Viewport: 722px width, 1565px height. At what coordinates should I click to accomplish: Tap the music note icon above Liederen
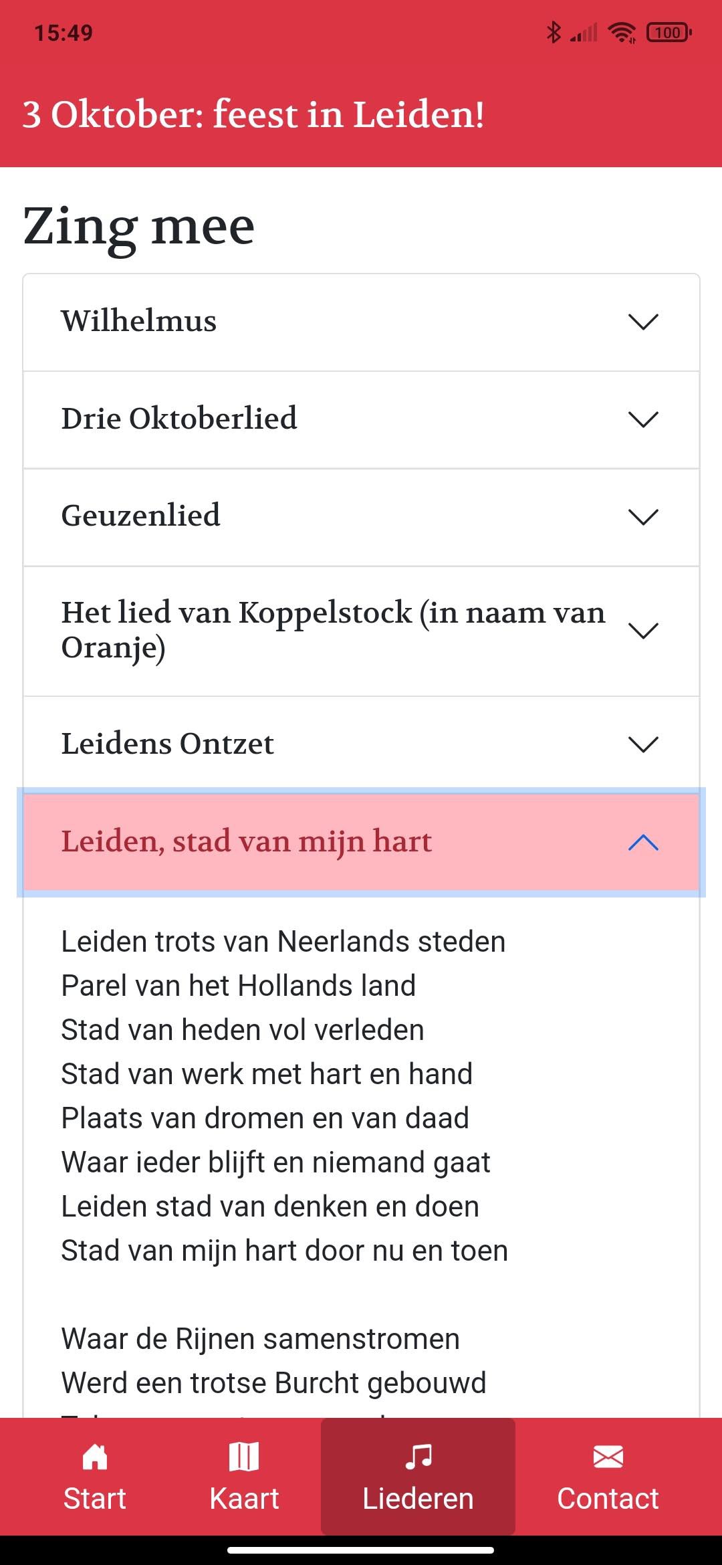[418, 1457]
